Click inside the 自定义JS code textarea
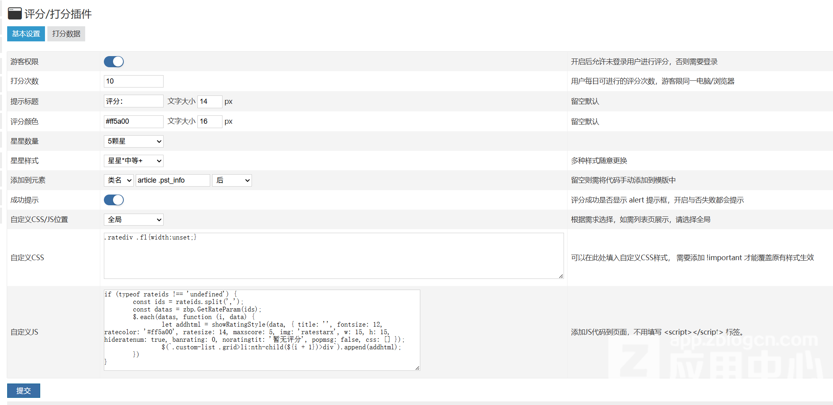Image resolution: width=833 pixels, height=405 pixels. [262, 330]
